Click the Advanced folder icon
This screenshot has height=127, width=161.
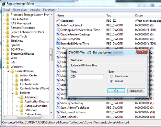click(x=21, y=97)
